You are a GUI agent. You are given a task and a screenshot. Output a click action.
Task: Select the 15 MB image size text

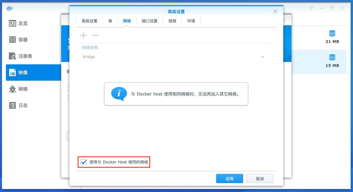(332, 66)
